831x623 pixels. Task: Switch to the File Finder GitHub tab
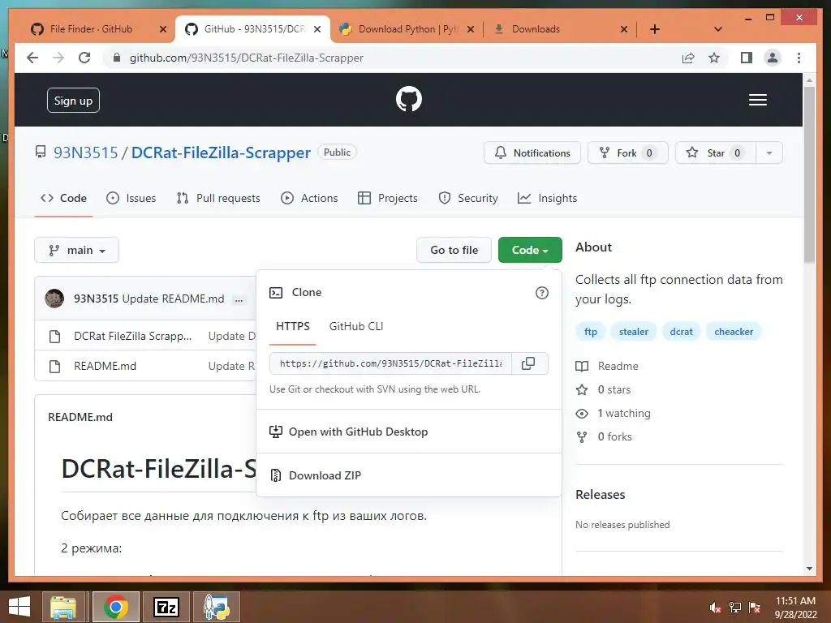(91, 29)
